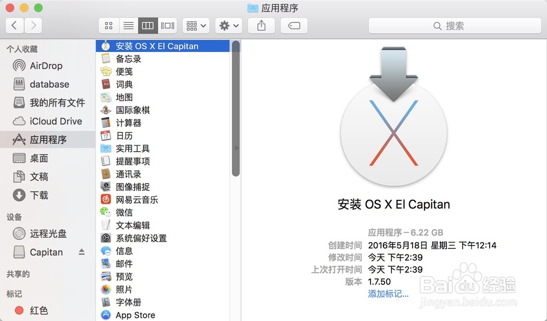Select the 信息 app
The height and width of the screenshot is (321, 547).
point(162,251)
